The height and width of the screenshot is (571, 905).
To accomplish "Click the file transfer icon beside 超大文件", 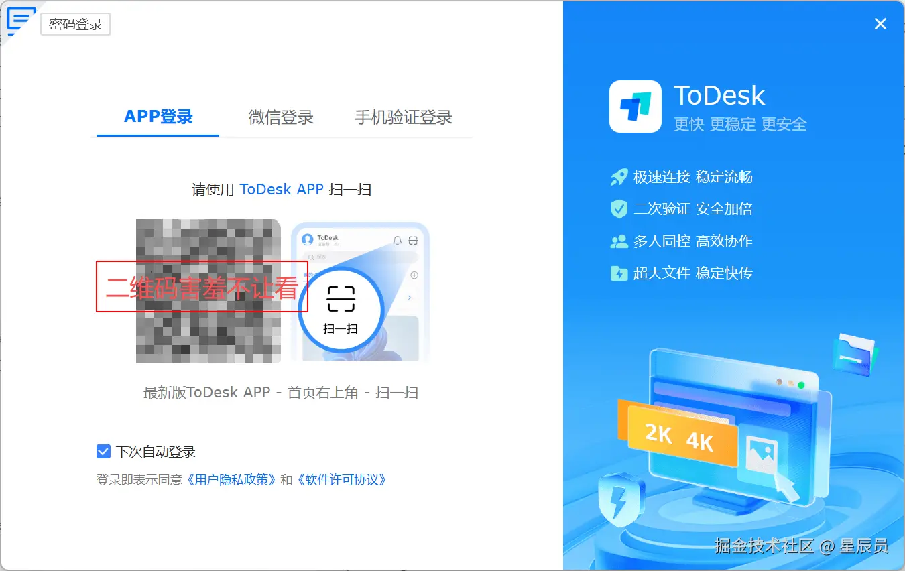I will click(619, 273).
